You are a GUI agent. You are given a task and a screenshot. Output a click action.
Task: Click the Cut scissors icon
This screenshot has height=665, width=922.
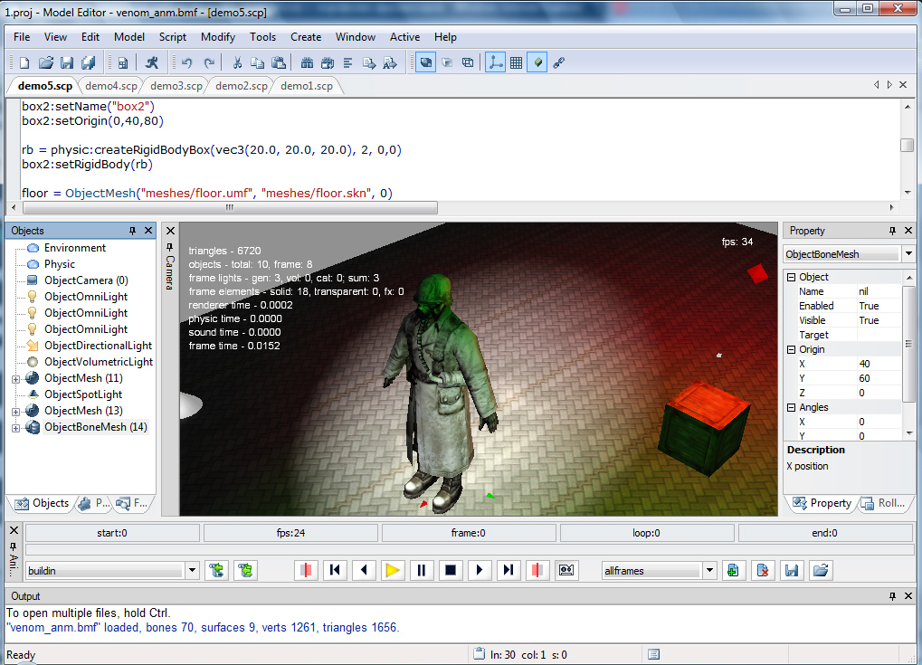[237, 62]
